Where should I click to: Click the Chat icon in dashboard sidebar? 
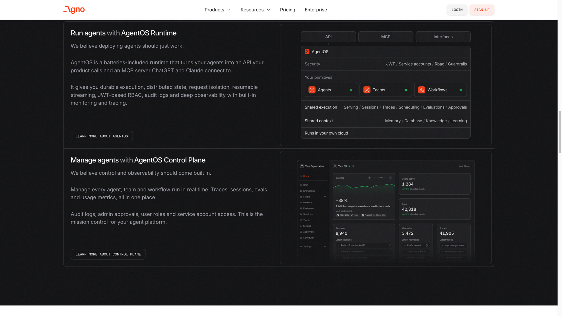(x=301, y=185)
